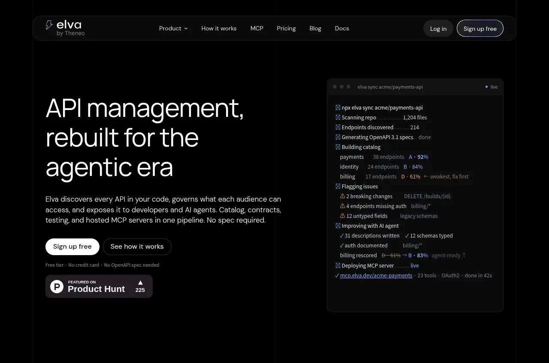Click the checkmark beside auth documented
The width and height of the screenshot is (549, 363).
click(342, 246)
